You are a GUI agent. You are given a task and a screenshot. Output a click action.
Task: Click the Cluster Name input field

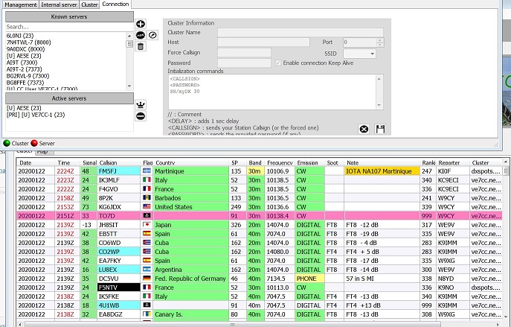pos(301,32)
